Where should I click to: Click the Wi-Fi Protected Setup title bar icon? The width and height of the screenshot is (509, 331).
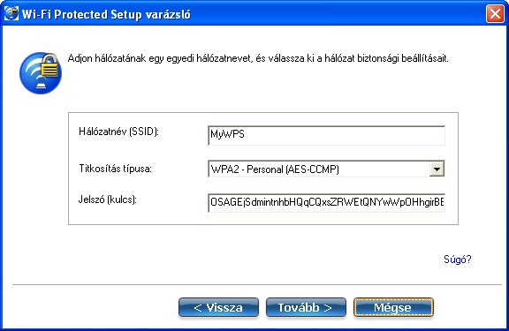click(11, 13)
